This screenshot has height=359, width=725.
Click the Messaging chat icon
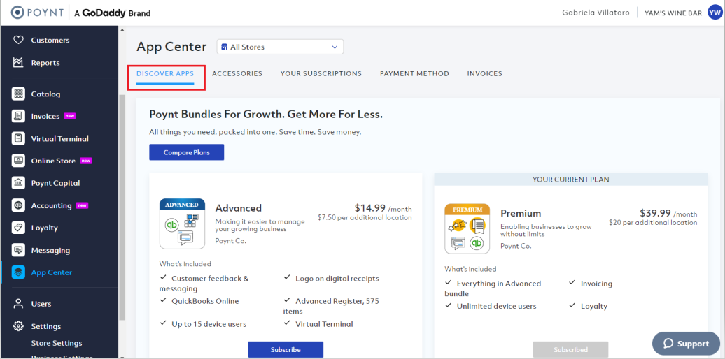point(18,250)
